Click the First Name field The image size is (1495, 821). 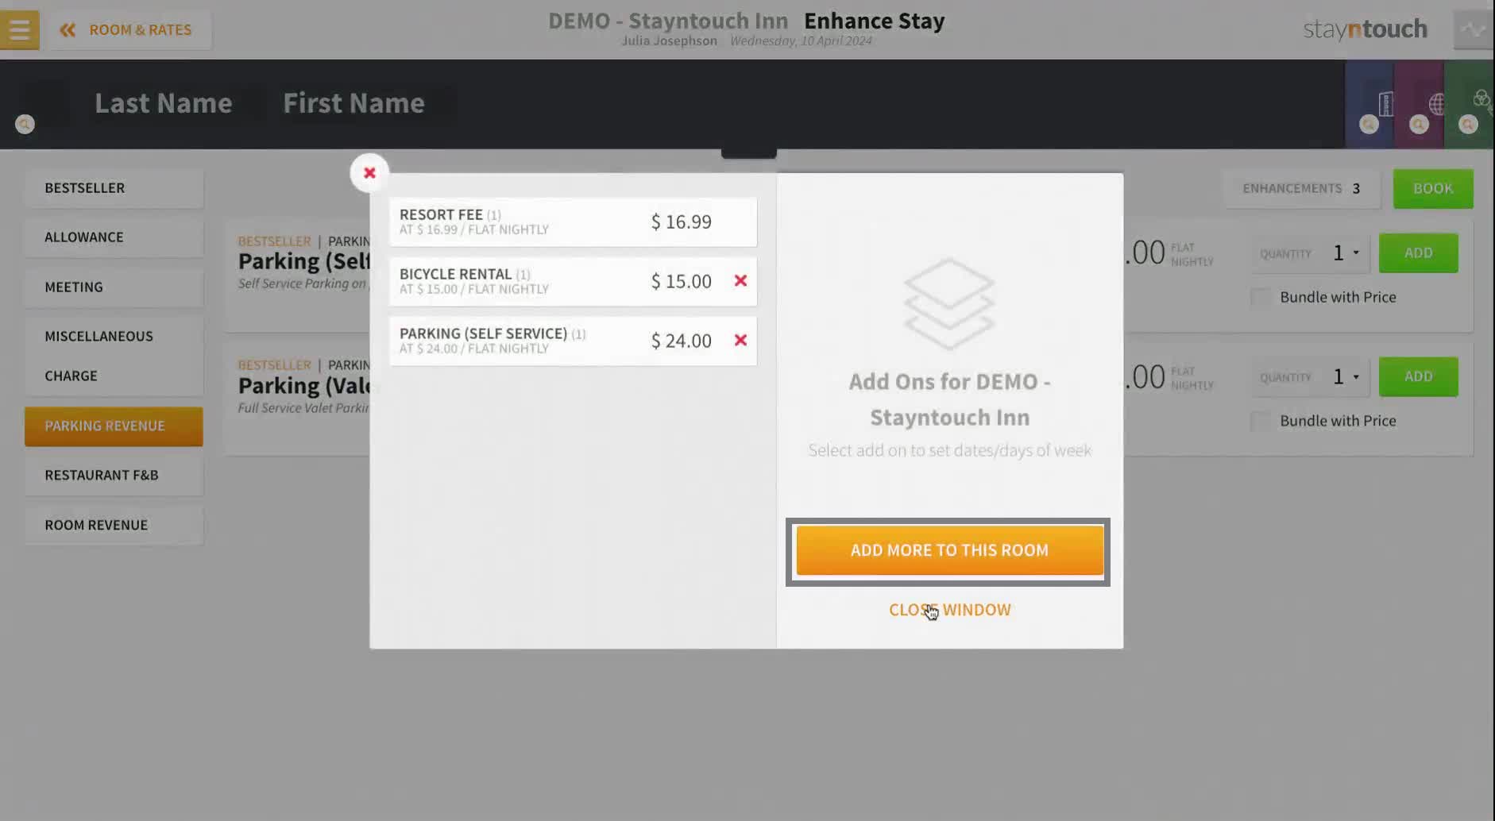click(354, 103)
